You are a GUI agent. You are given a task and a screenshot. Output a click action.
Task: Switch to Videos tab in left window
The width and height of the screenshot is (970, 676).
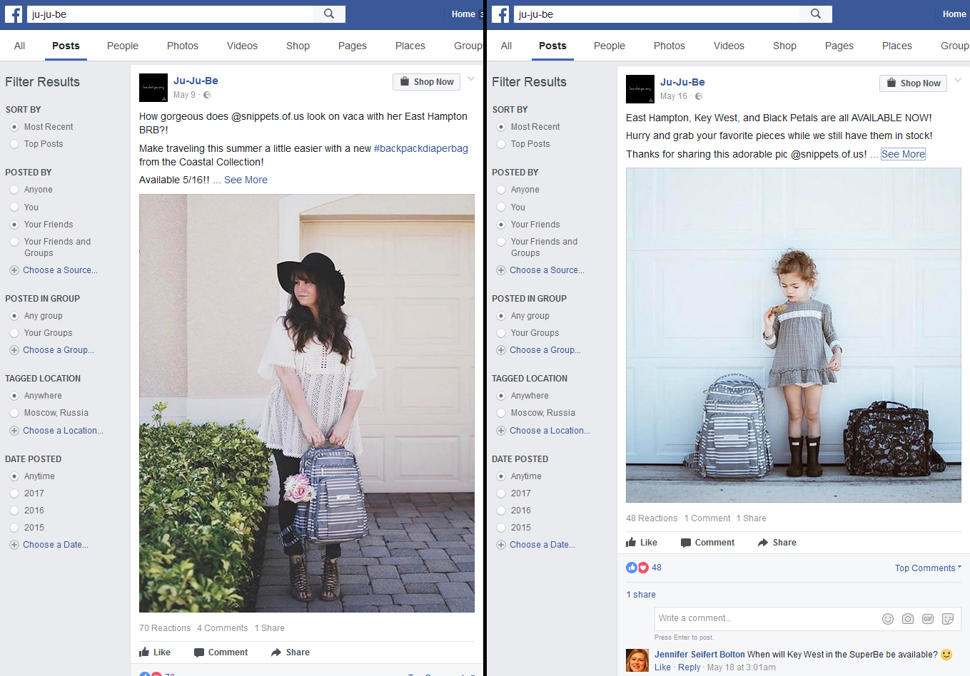coord(242,46)
